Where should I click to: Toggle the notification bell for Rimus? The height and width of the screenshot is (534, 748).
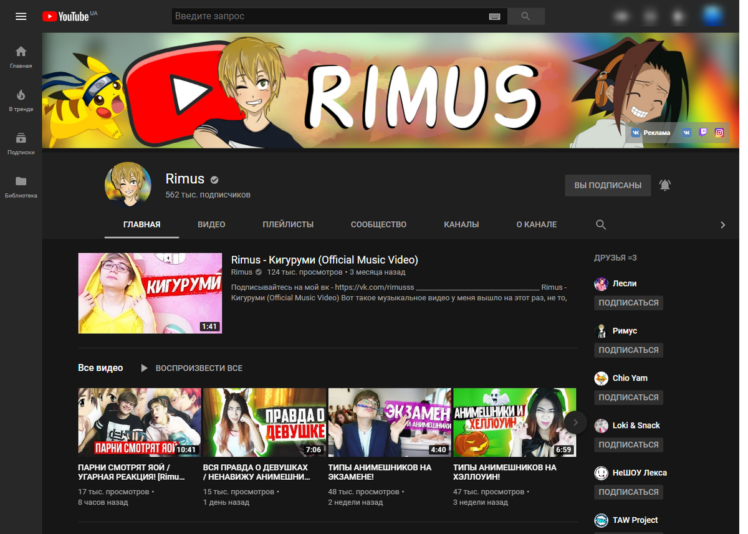pyautogui.click(x=665, y=185)
